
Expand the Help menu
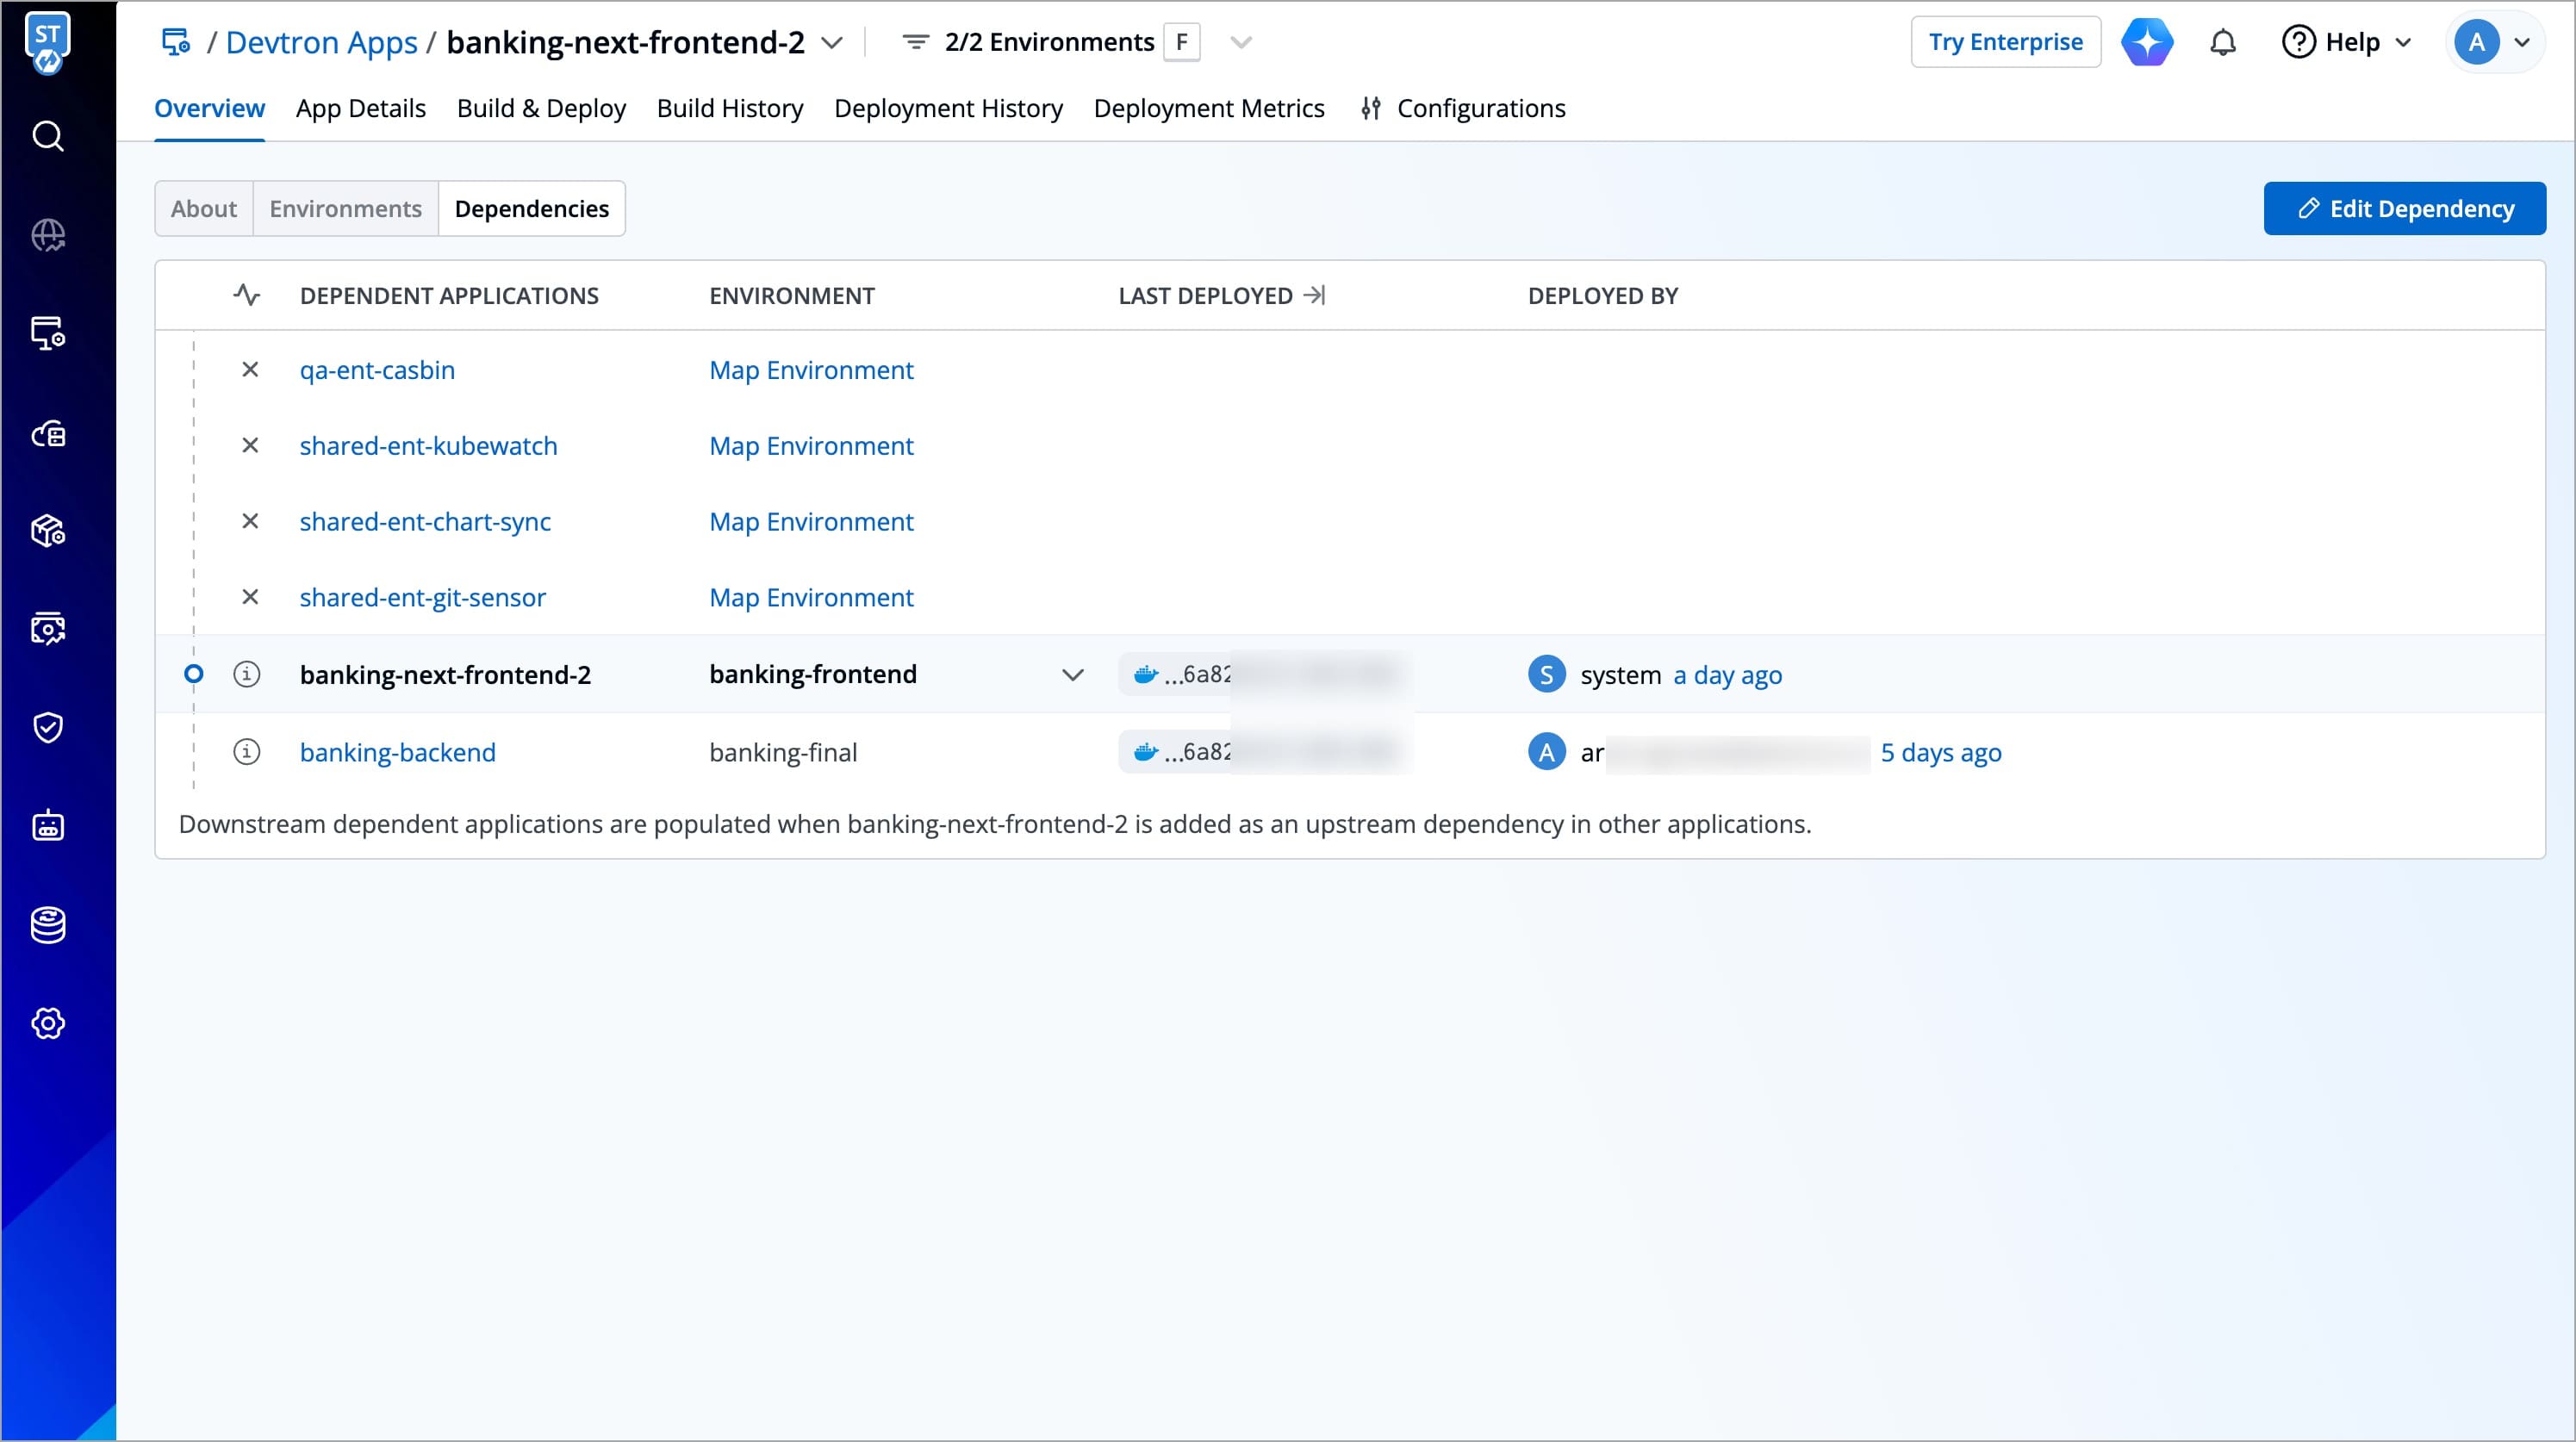[x=2346, y=42]
